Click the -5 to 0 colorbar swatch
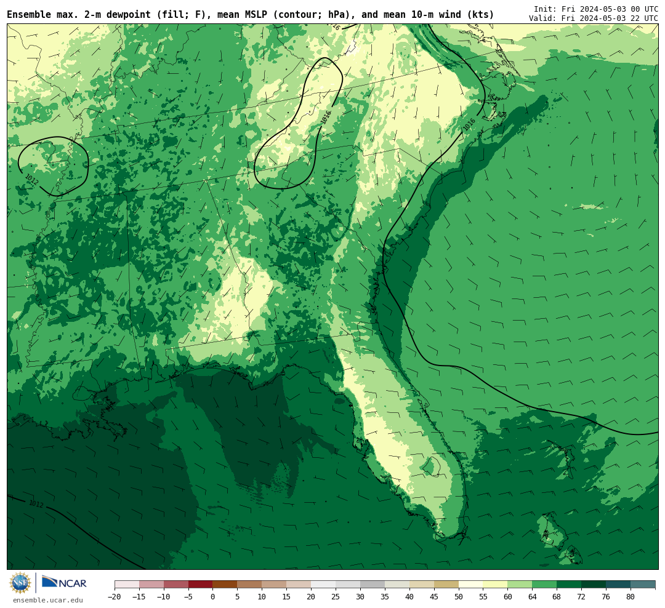The height and width of the screenshot is (608, 665). tap(201, 585)
